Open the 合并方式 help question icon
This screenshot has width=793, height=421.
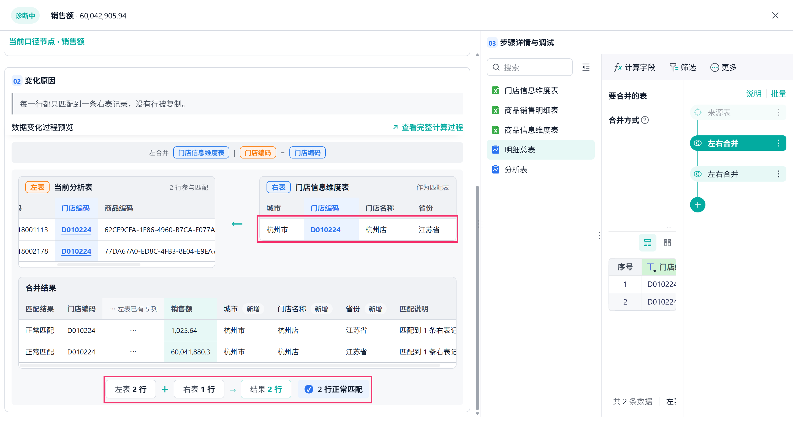(x=645, y=120)
